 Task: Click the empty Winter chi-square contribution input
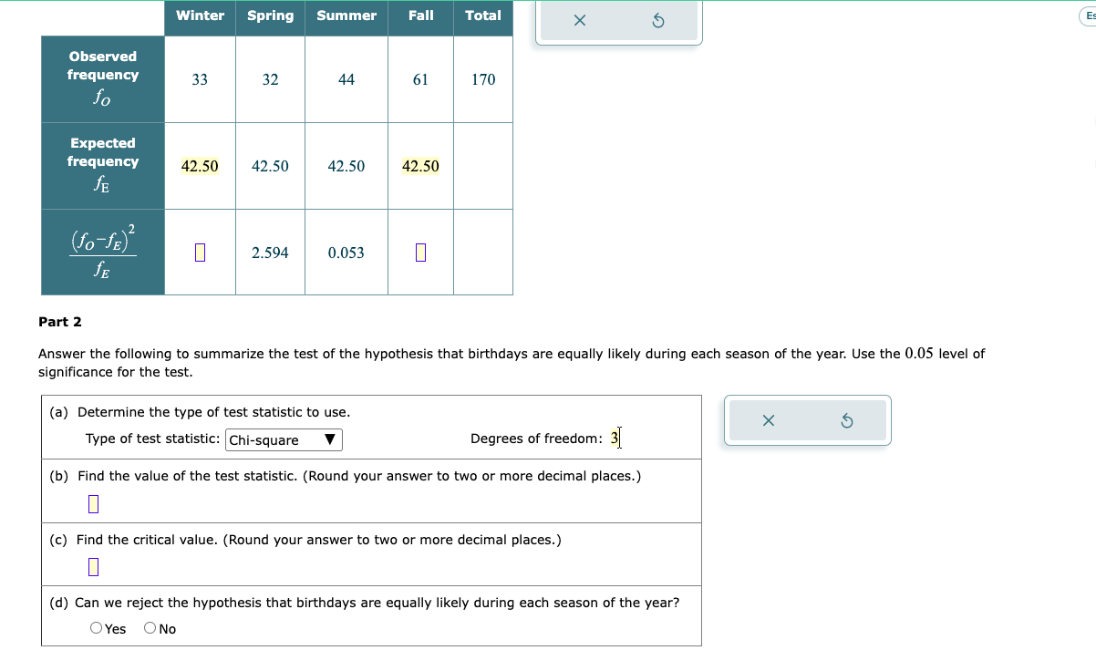pyautogui.click(x=200, y=253)
